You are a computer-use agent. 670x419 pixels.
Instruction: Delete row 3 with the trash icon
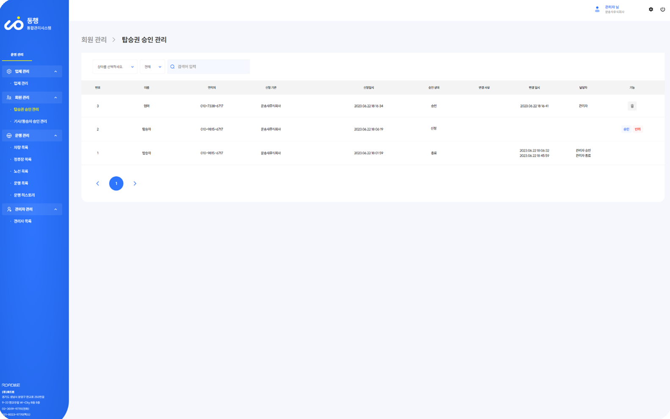click(x=632, y=106)
